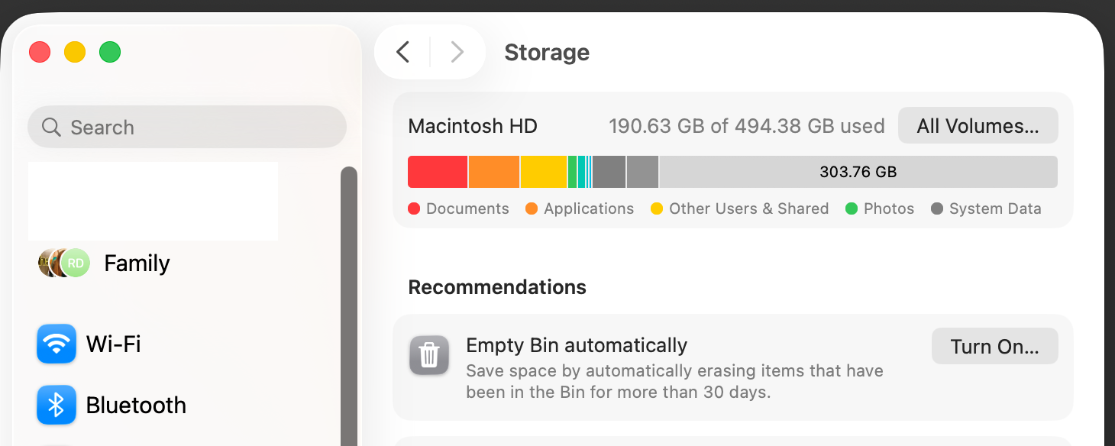The width and height of the screenshot is (1115, 446).
Task: Click the Bluetooth icon in sidebar
Action: point(57,405)
